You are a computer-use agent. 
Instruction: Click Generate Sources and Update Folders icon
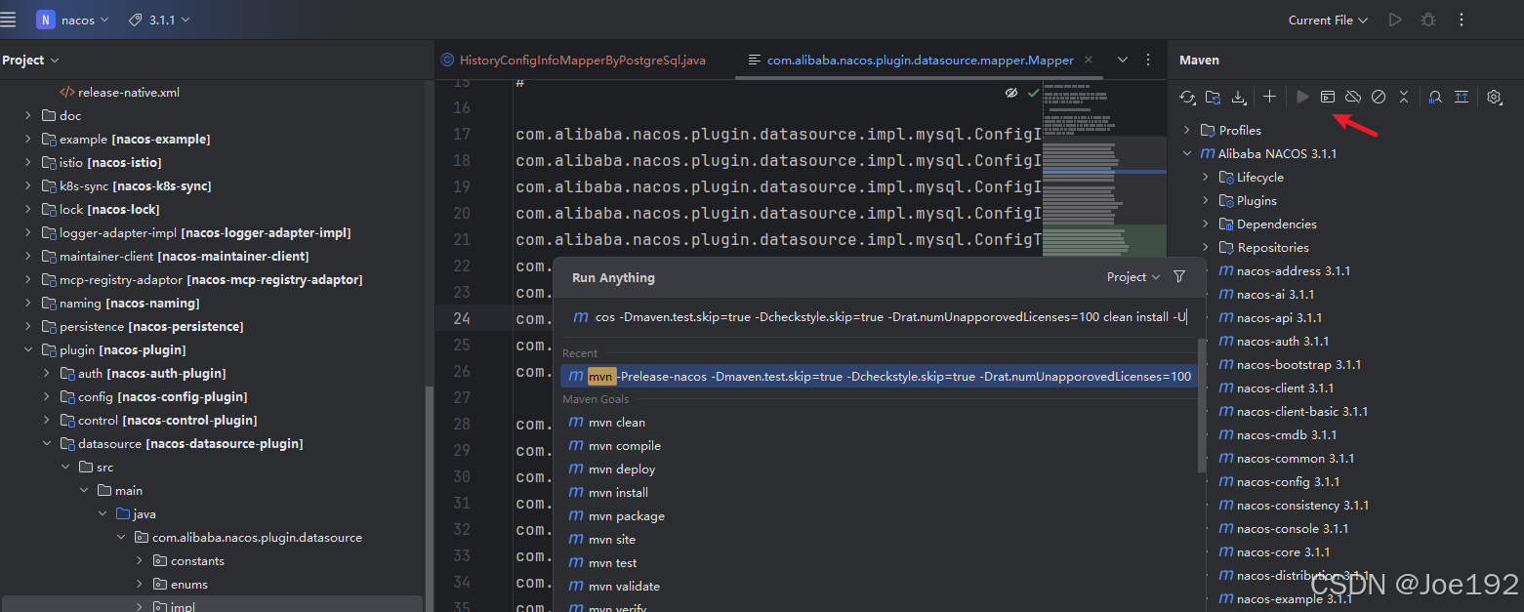point(1213,97)
